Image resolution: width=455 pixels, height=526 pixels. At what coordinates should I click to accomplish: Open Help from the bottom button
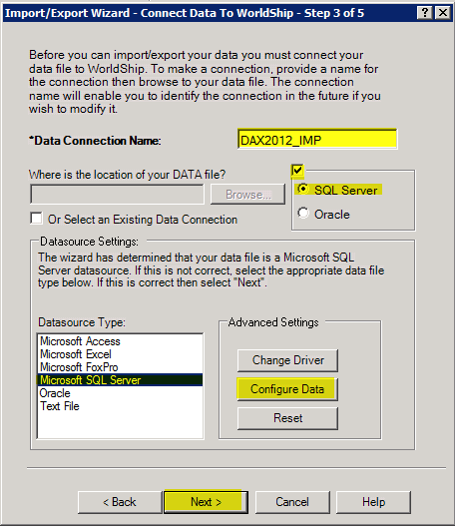pos(373,502)
